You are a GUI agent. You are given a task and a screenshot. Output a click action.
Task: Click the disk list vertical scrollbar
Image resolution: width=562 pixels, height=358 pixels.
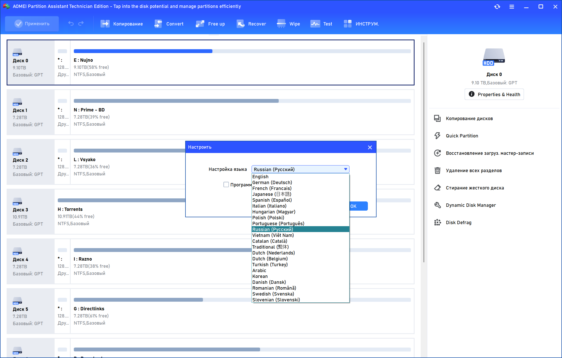coord(424,152)
